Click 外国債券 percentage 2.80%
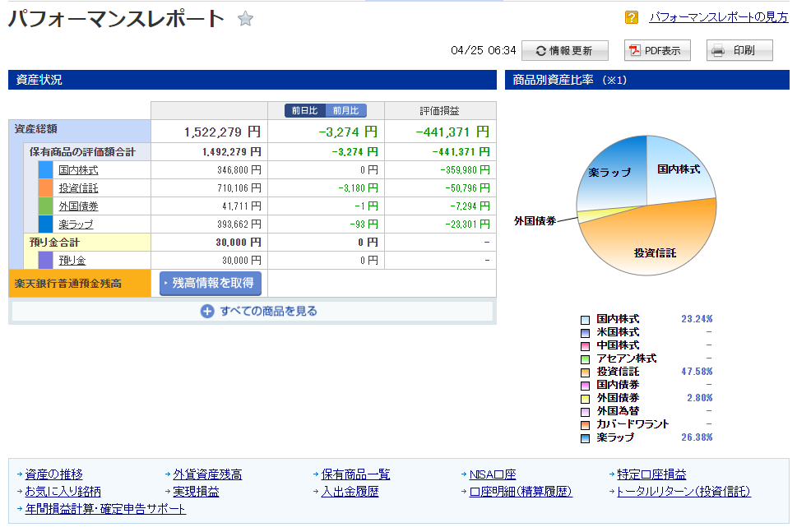797x532 pixels. (x=700, y=398)
